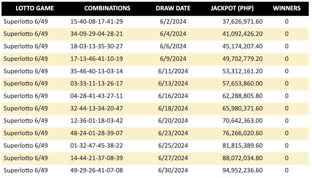The image size is (312, 178).
Task: Select the draw date 6/18/2024 cell
Action: pos(173,109)
